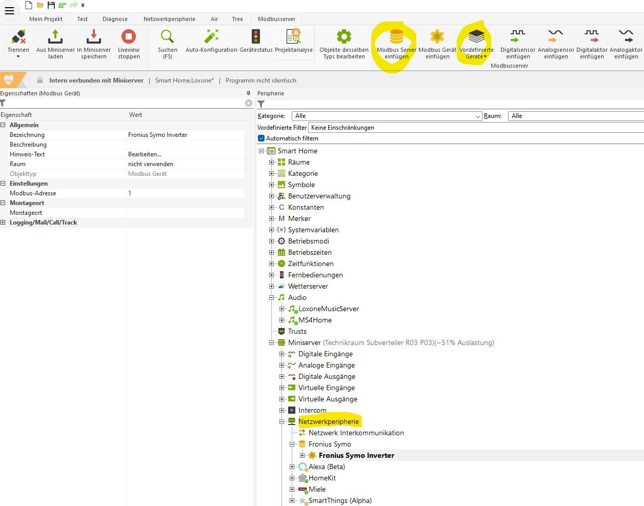The height and width of the screenshot is (506, 644).
Task: Switch to the Tree tab
Action: tap(237, 19)
